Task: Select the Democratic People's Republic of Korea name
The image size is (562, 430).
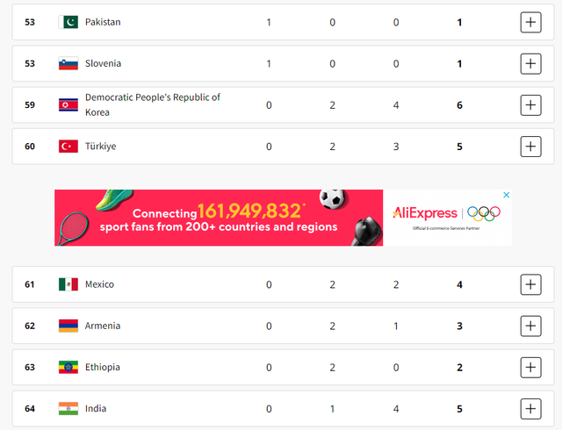Action: pos(152,104)
